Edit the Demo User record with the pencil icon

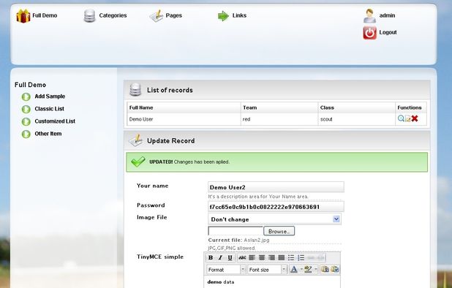click(408, 118)
